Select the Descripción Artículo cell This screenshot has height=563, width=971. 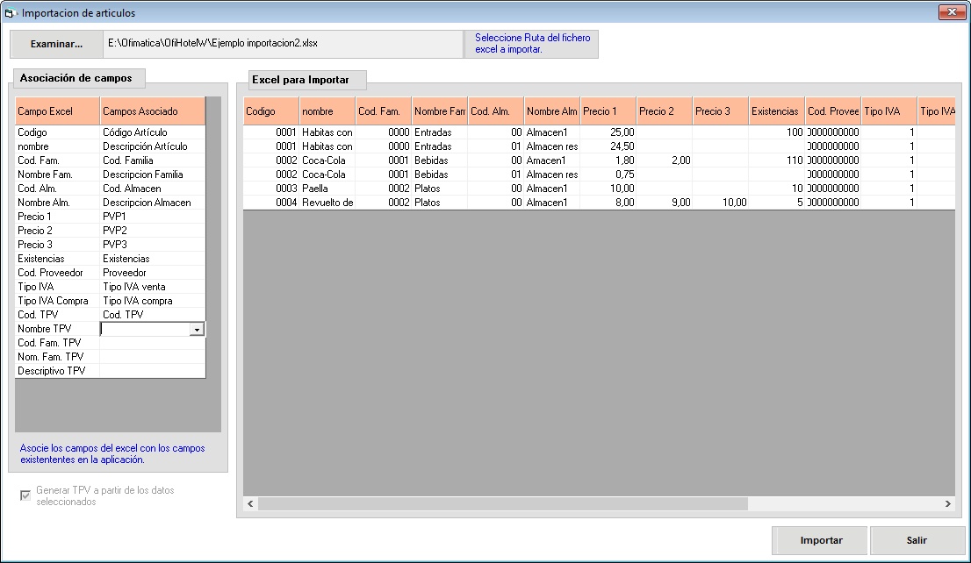tap(153, 146)
